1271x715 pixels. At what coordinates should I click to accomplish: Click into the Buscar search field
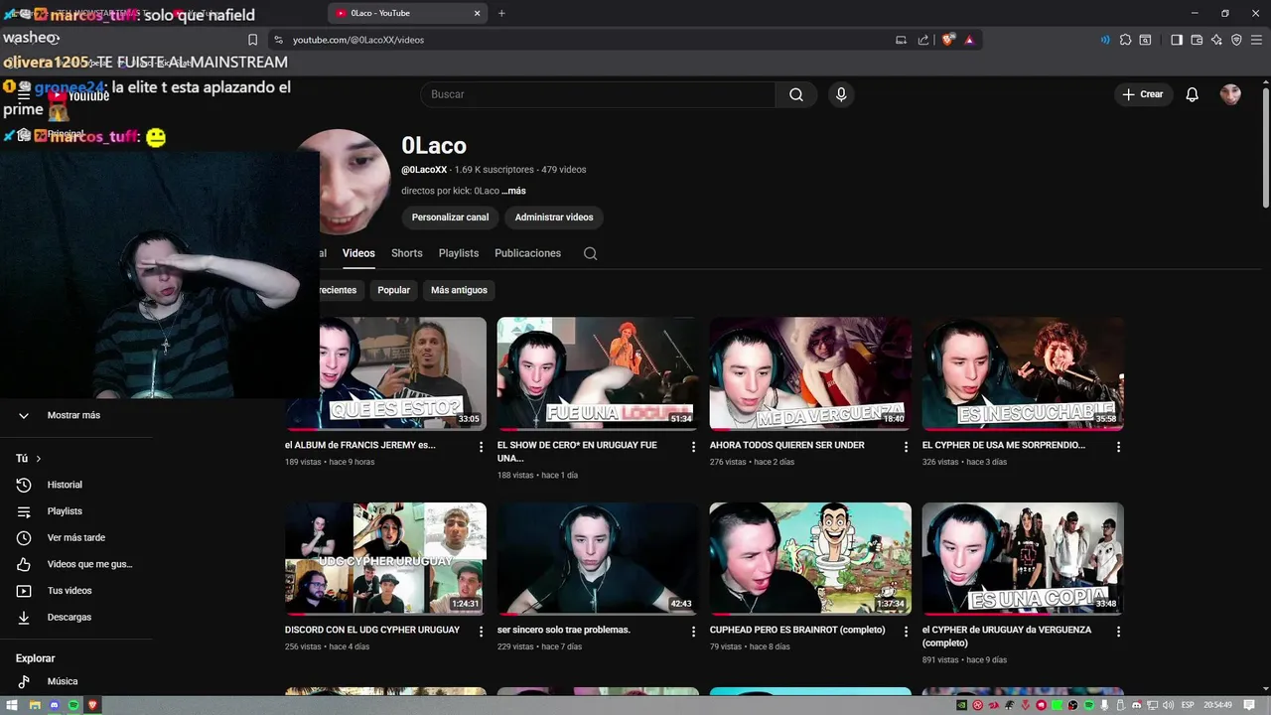tap(598, 94)
